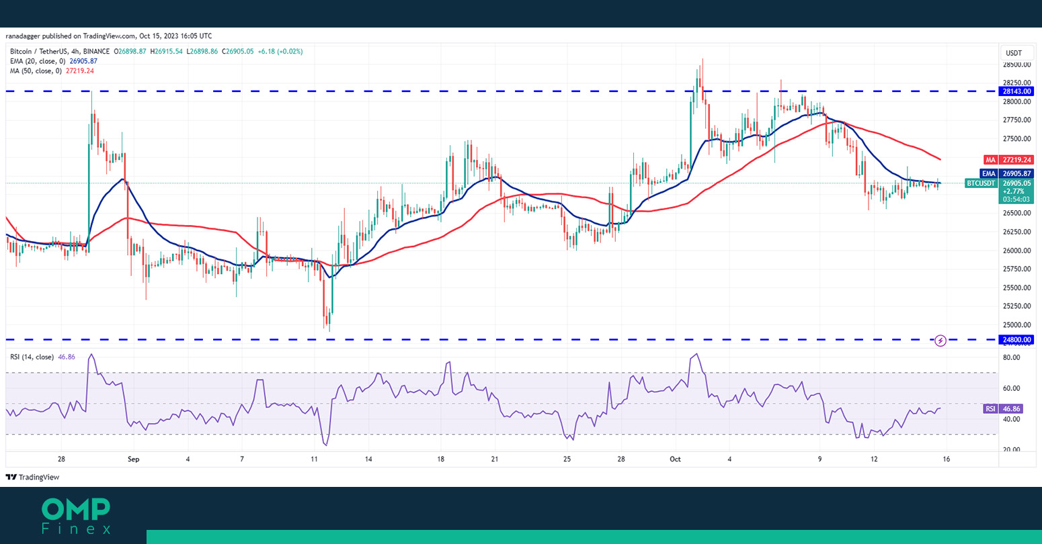Screen dimensions: 1042x544
Task: Click the 28143.00 resistance price label
Action: tap(1018, 91)
